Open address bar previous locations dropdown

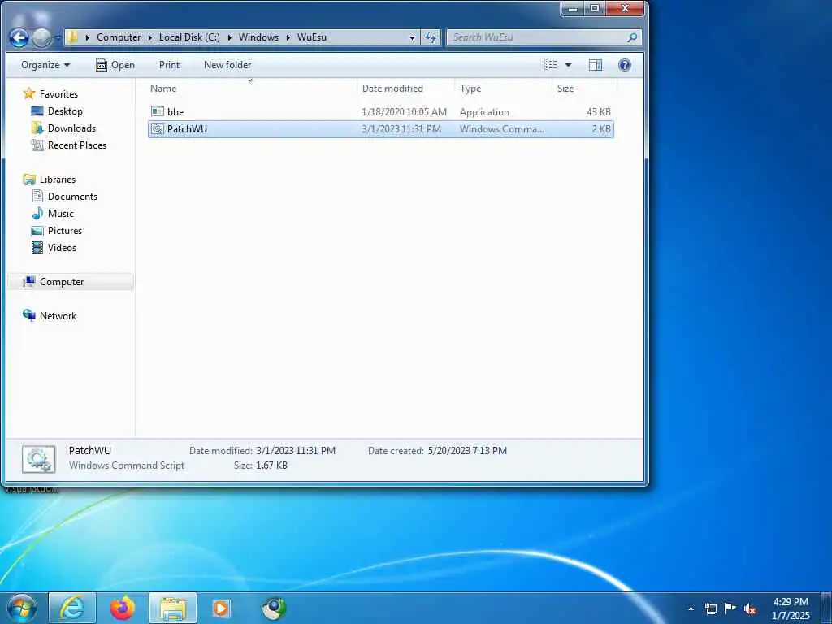tap(412, 37)
